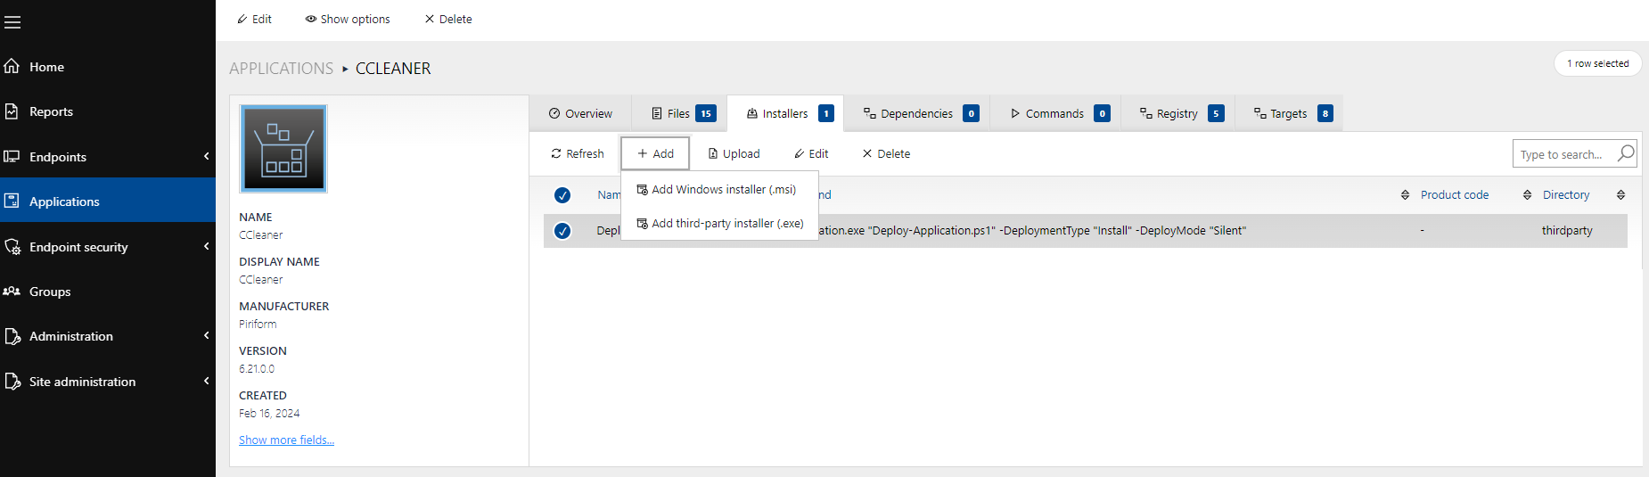The height and width of the screenshot is (477, 1649).
Task: Open the Show more fields link
Action: click(286, 440)
